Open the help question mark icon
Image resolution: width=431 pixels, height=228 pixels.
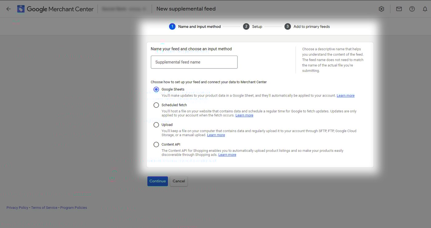(x=412, y=9)
